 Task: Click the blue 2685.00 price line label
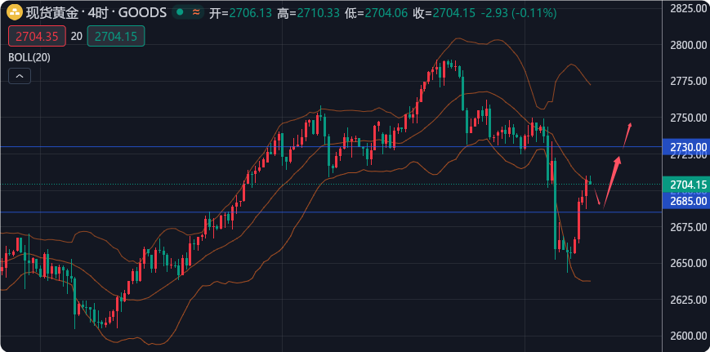pyautogui.click(x=685, y=200)
